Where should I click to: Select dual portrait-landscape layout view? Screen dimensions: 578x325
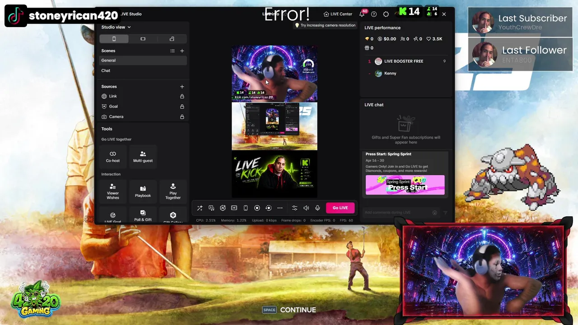point(172,39)
